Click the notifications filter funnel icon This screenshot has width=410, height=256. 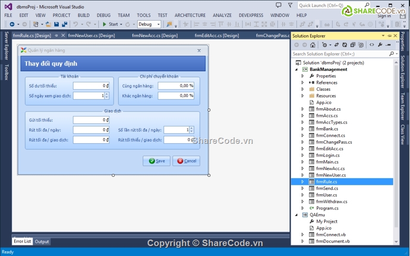coord(290,5)
